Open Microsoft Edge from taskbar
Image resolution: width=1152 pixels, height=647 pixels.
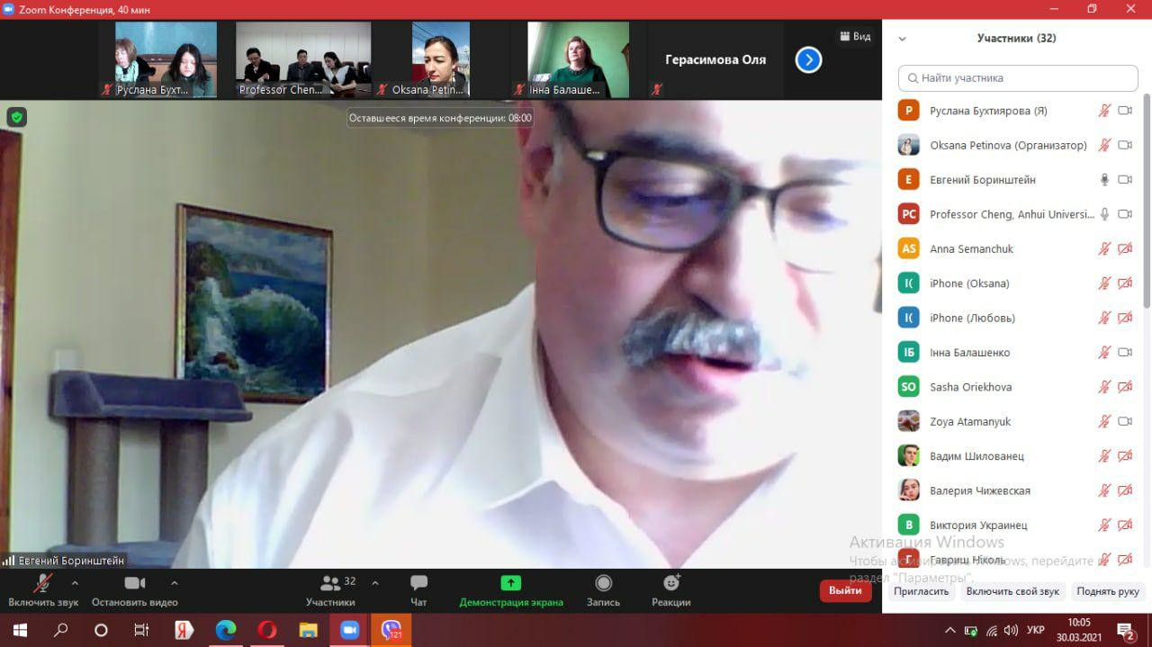tap(226, 630)
